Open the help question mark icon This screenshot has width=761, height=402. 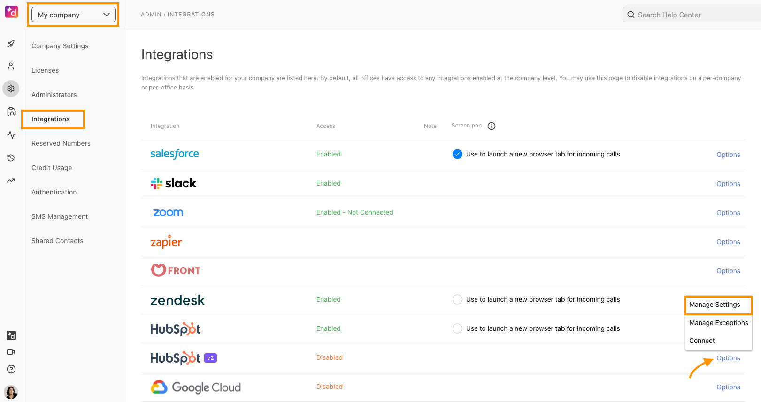[x=11, y=369]
